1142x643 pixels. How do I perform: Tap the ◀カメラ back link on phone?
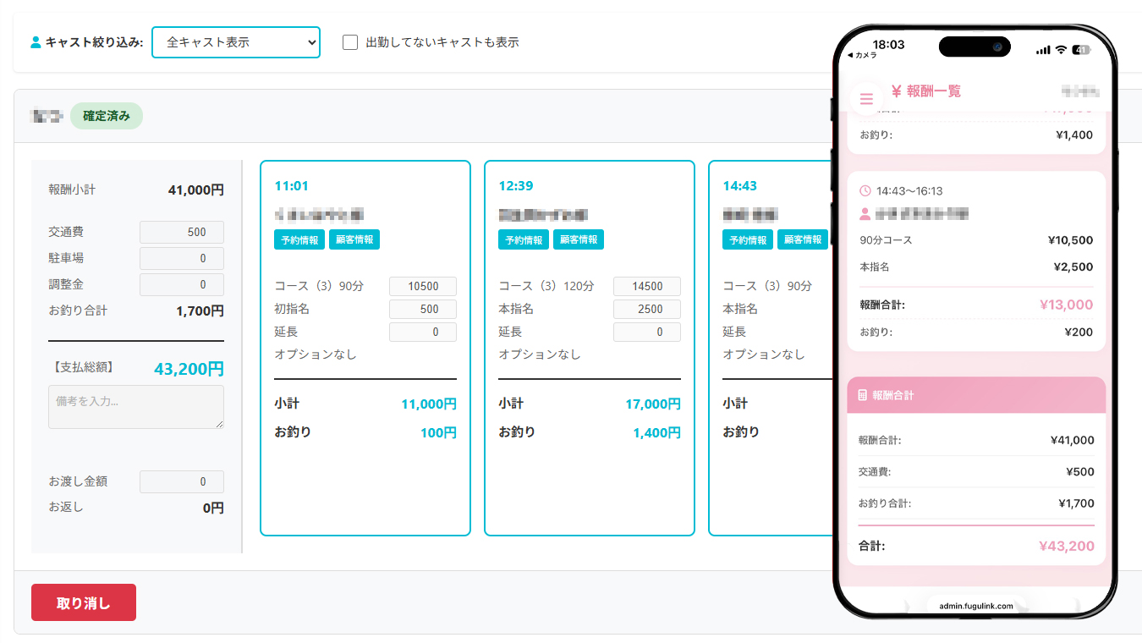862,55
